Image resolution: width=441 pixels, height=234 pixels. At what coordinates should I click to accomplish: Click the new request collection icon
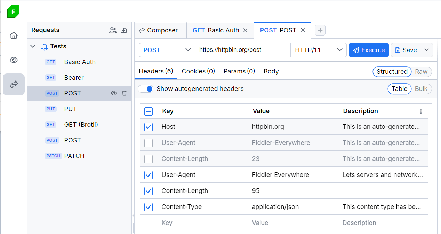coord(124,30)
